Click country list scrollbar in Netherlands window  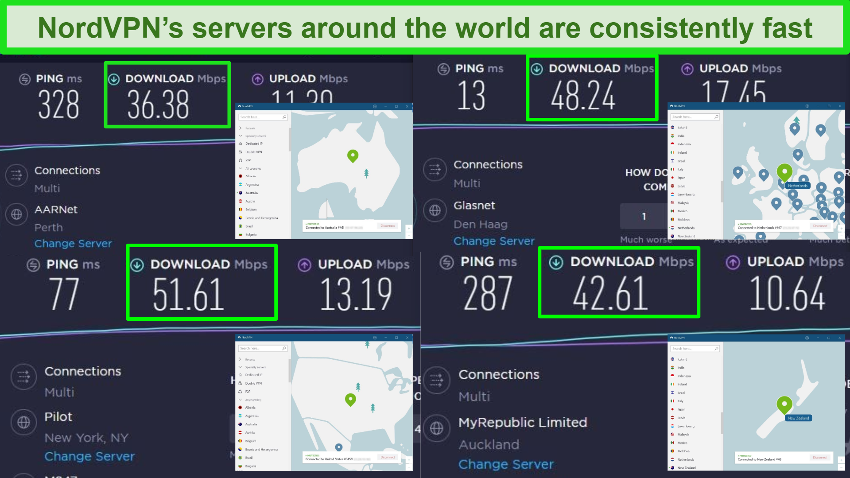[x=722, y=191]
